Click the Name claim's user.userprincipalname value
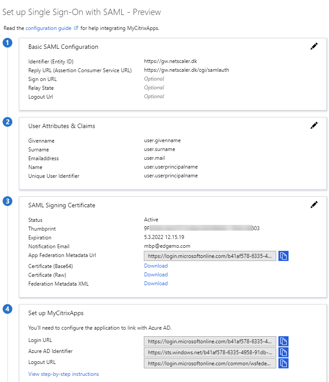 click(x=171, y=167)
